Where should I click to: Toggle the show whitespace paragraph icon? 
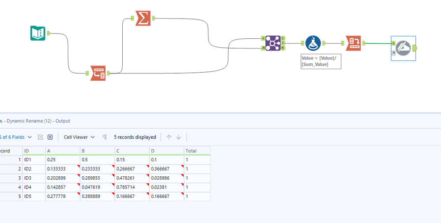click(105, 137)
